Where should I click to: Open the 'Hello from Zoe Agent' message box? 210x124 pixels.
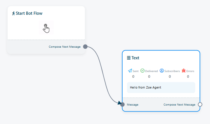click(161, 87)
